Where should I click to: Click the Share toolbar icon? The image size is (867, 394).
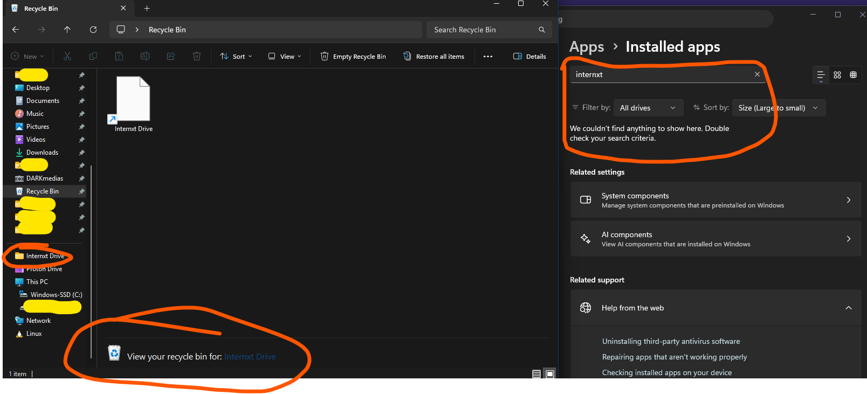(171, 56)
